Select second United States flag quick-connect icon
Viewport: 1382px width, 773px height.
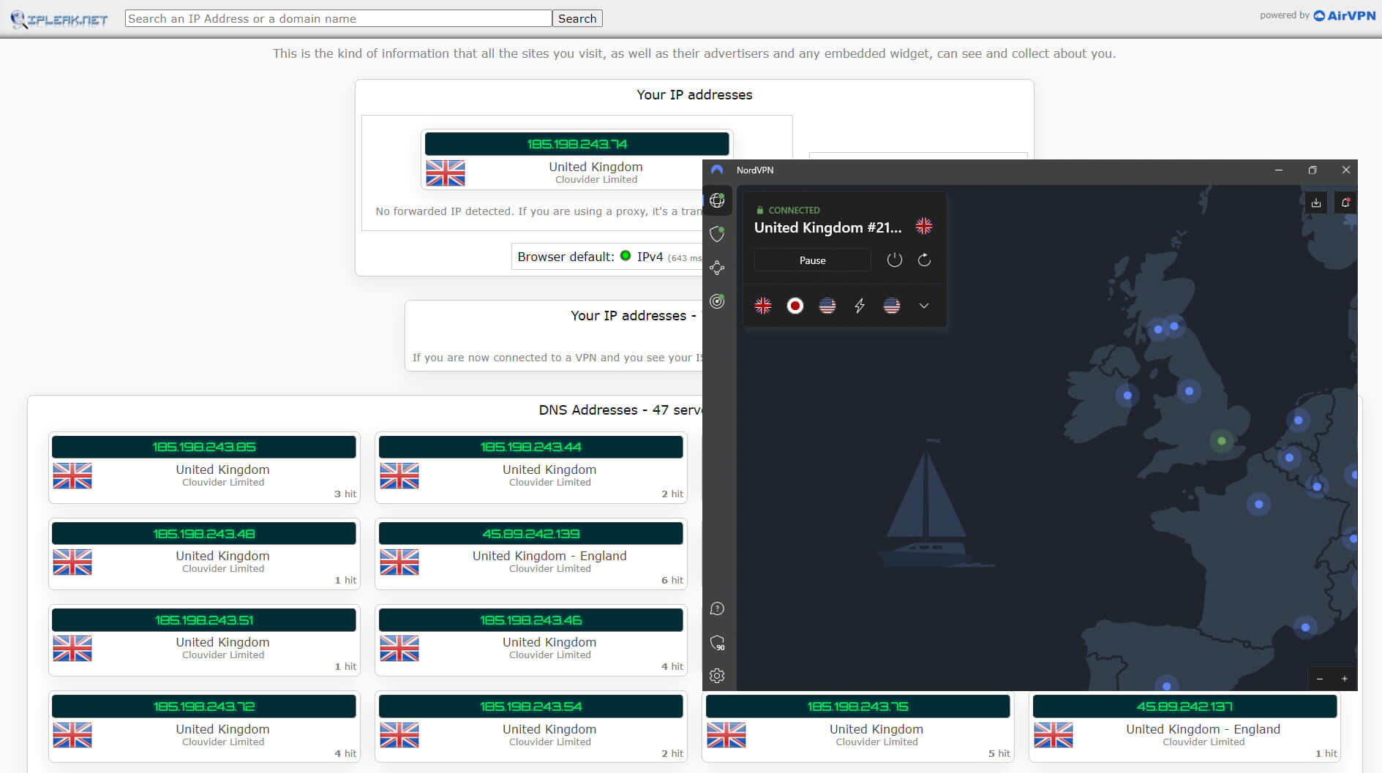click(892, 306)
